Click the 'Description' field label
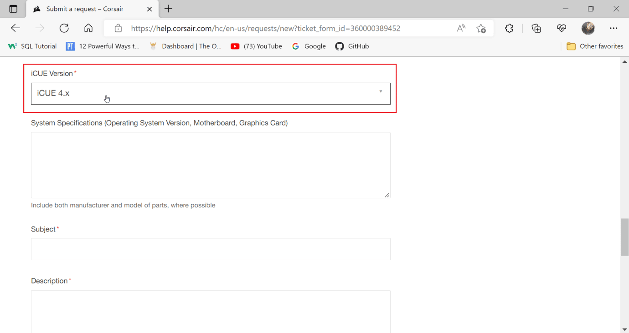 49,281
